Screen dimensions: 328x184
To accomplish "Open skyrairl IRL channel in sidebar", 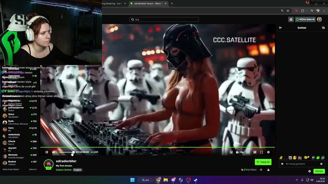I will tap(20, 149).
